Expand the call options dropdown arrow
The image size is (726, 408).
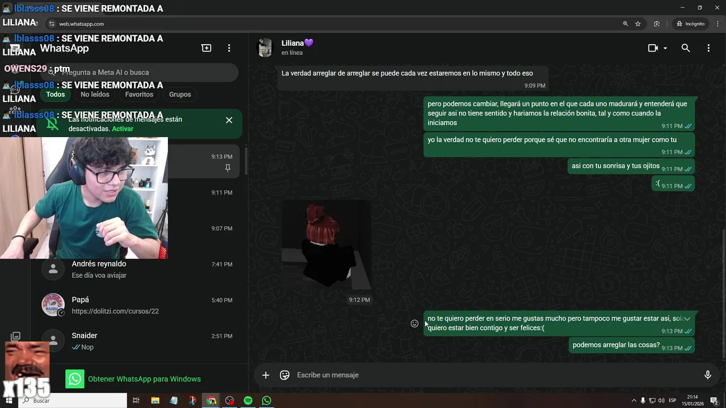[665, 48]
